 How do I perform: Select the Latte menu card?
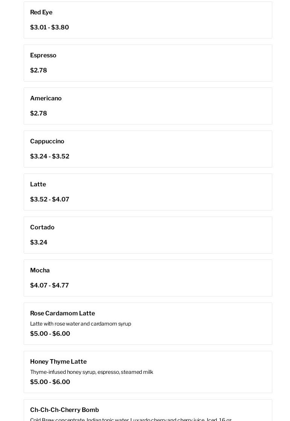point(148,192)
